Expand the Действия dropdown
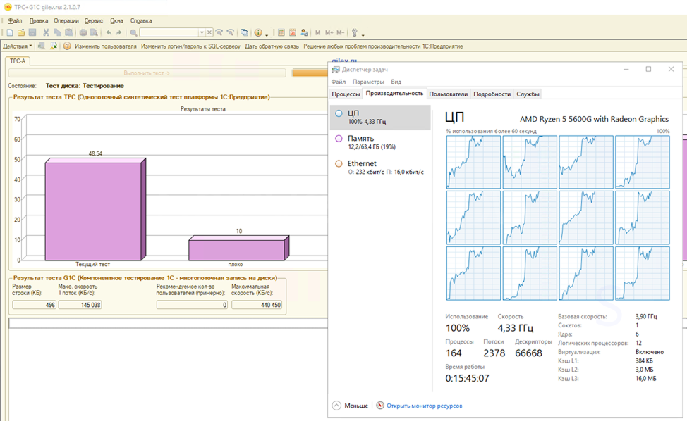This screenshot has height=421, width=687. coord(18,46)
